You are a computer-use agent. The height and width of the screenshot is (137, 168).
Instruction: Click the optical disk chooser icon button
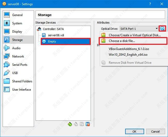point(163,29)
